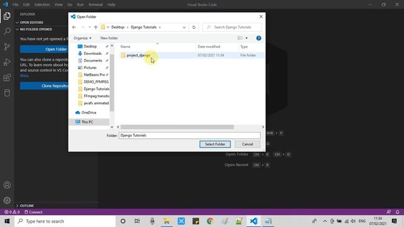Screen dimensions: 404x227
Task: Go up one folder level in dialog
Action: click(x=95, y=27)
